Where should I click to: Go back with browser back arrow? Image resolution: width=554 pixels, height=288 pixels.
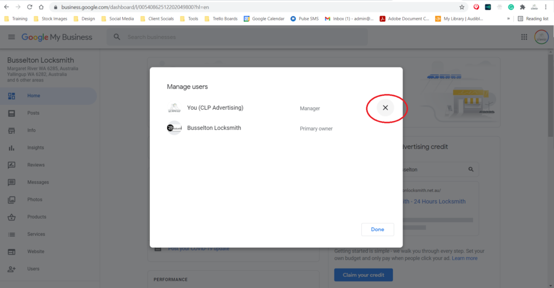tap(6, 7)
